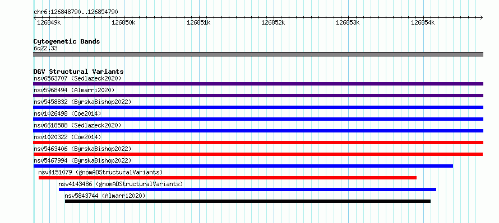Click the 126851k ruler tick label

[198, 22]
